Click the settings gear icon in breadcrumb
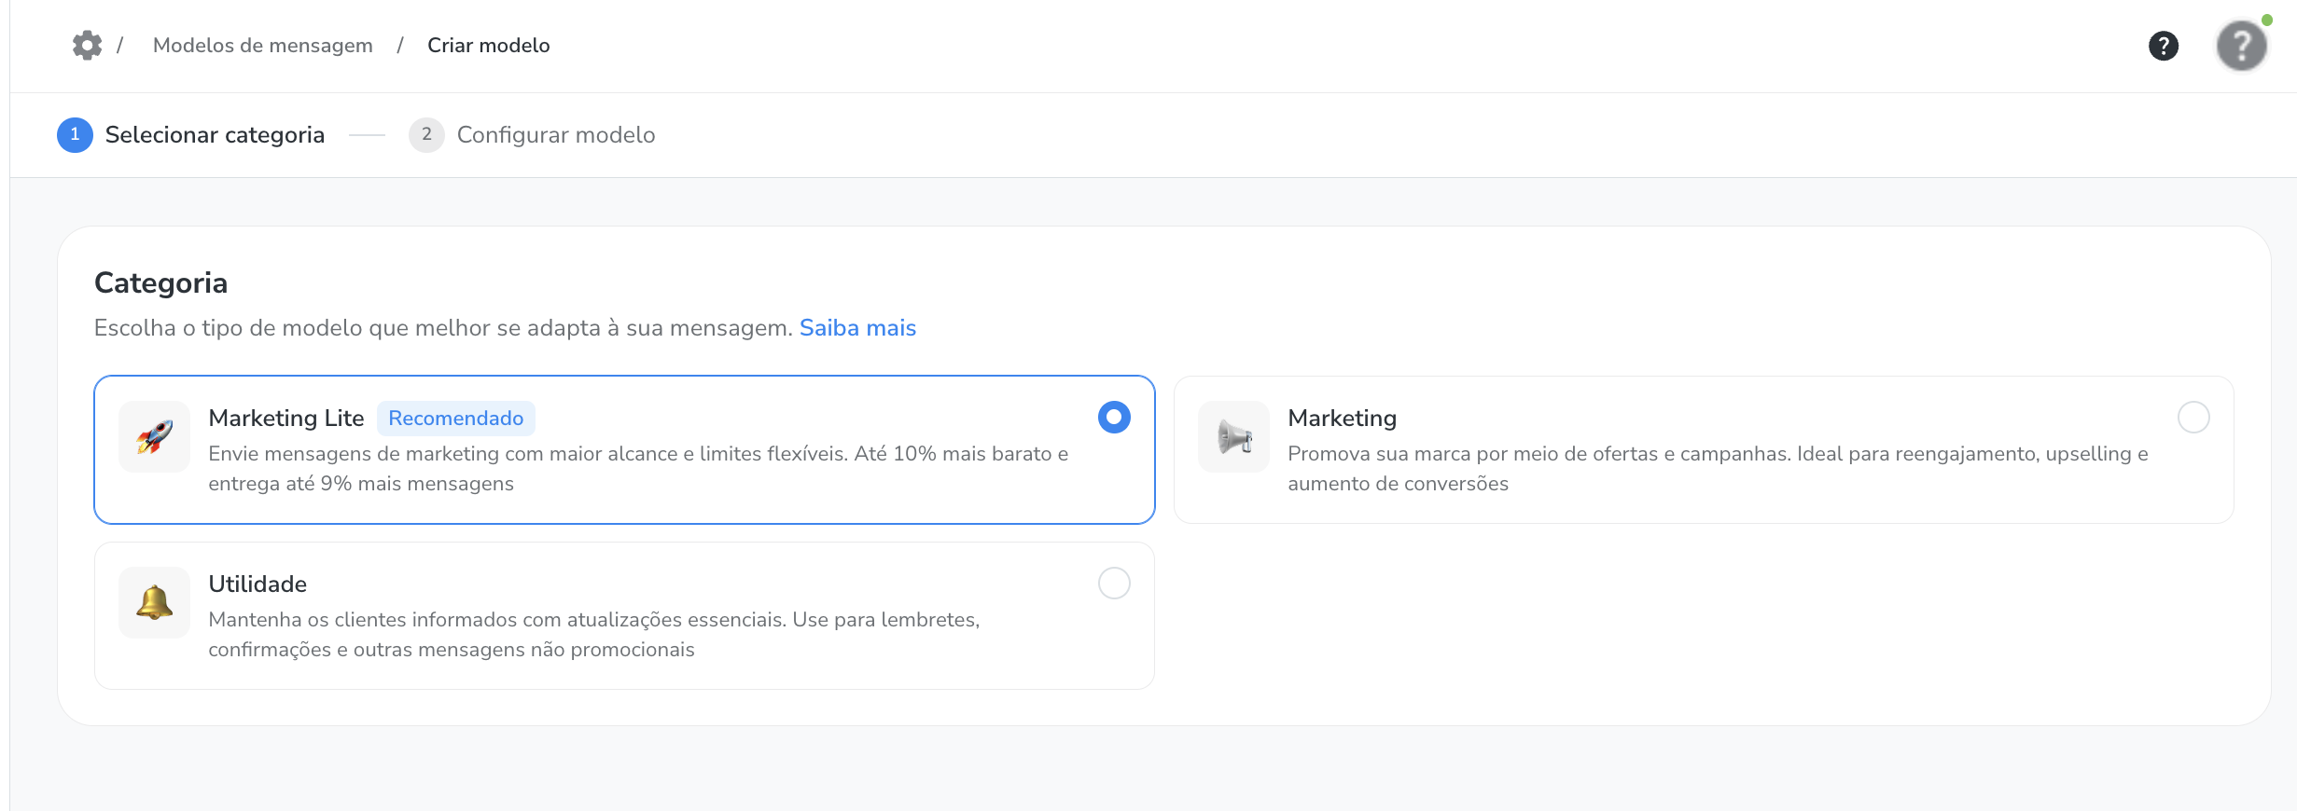This screenshot has width=2297, height=811. [x=87, y=45]
